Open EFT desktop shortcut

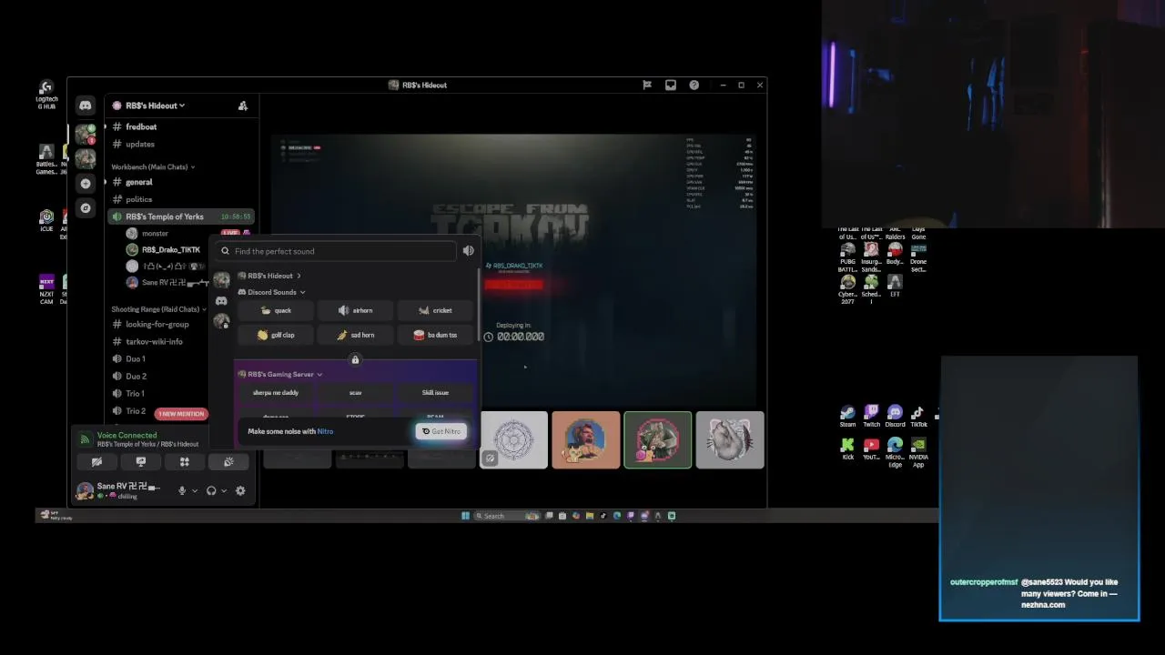pyautogui.click(x=895, y=287)
